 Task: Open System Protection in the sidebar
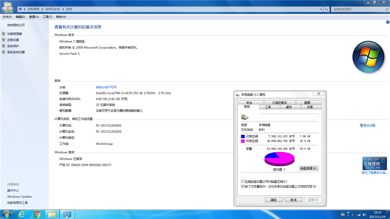(x=13, y=46)
